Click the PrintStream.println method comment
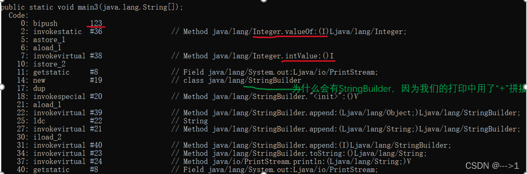This screenshot has height=174, width=527. pyautogui.click(x=291, y=162)
